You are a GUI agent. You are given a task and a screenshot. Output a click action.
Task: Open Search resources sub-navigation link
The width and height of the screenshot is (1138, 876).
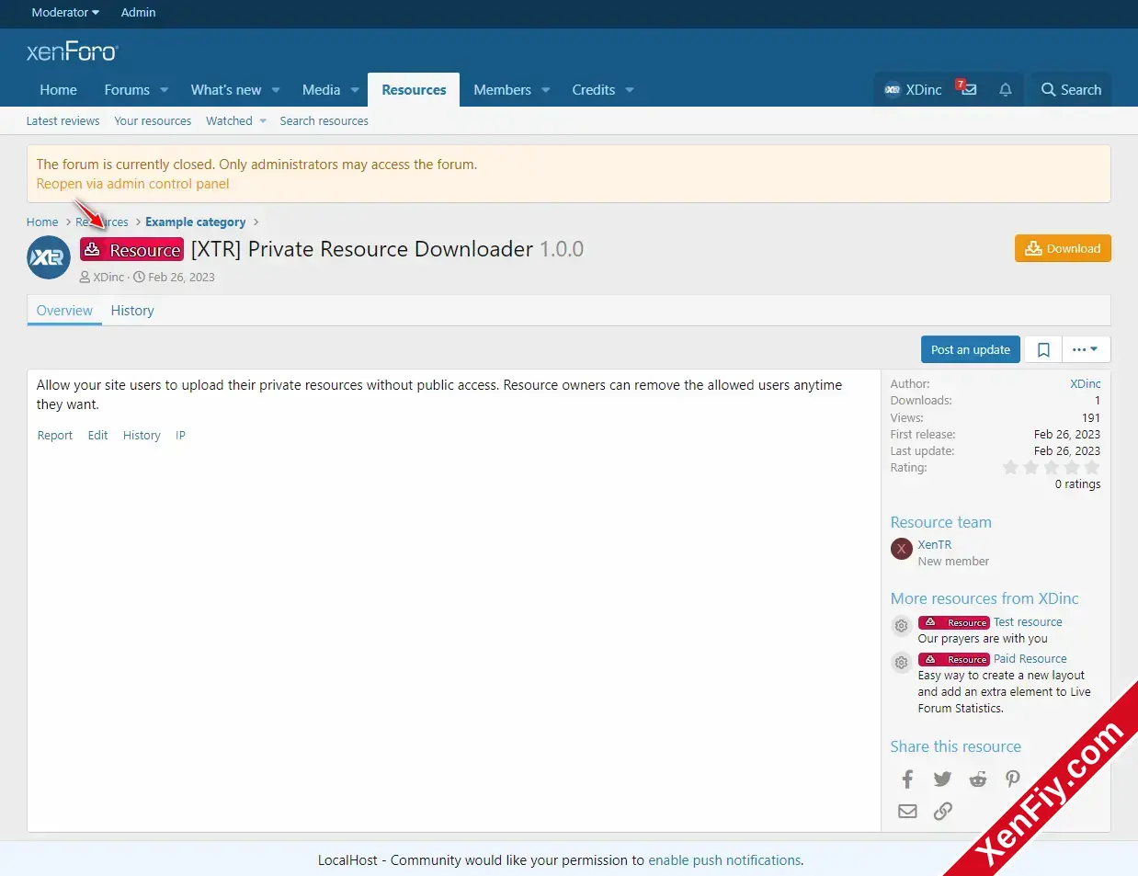point(324,121)
